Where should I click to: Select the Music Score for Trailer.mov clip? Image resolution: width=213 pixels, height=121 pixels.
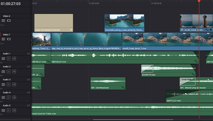(x=122, y=110)
